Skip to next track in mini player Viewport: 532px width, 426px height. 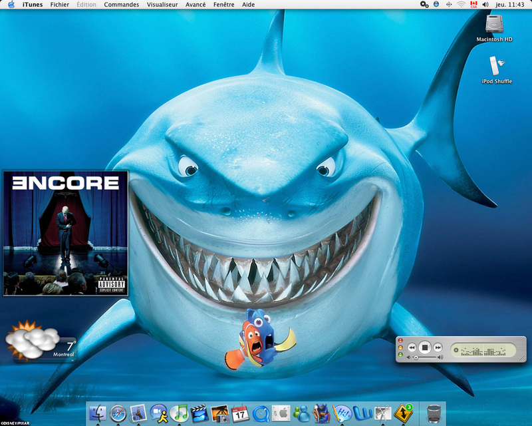click(x=438, y=347)
